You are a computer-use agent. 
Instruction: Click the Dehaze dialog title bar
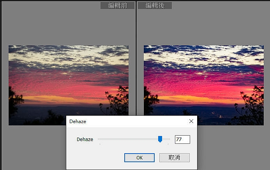click(127, 122)
